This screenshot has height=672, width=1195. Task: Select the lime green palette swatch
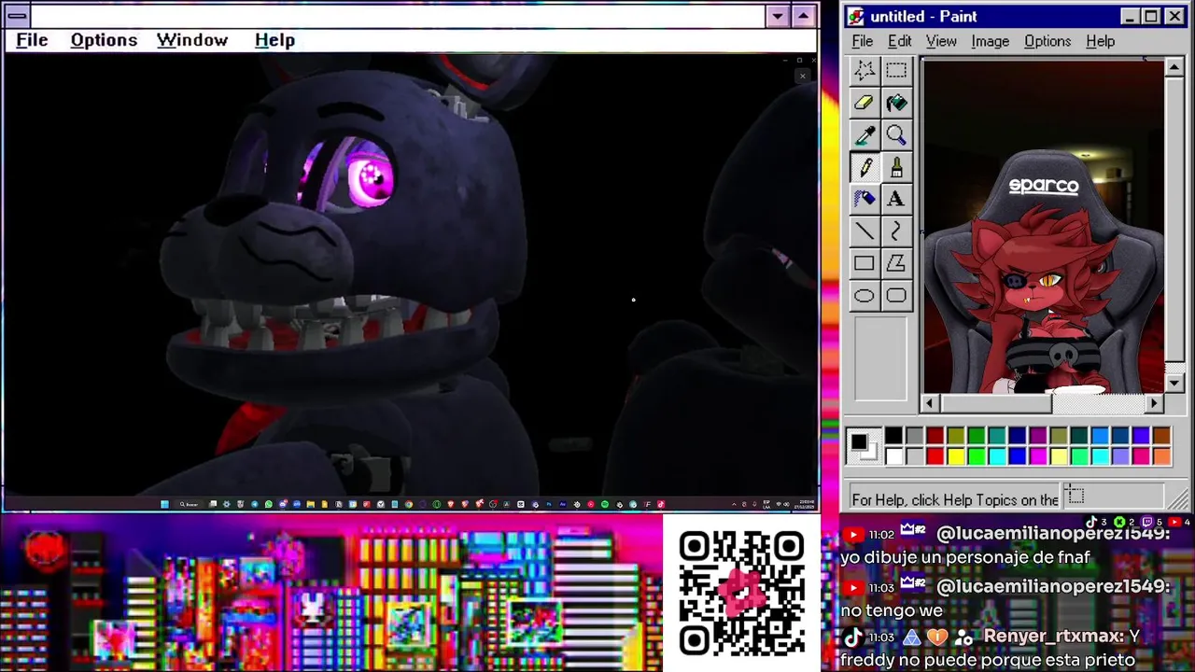(976, 455)
